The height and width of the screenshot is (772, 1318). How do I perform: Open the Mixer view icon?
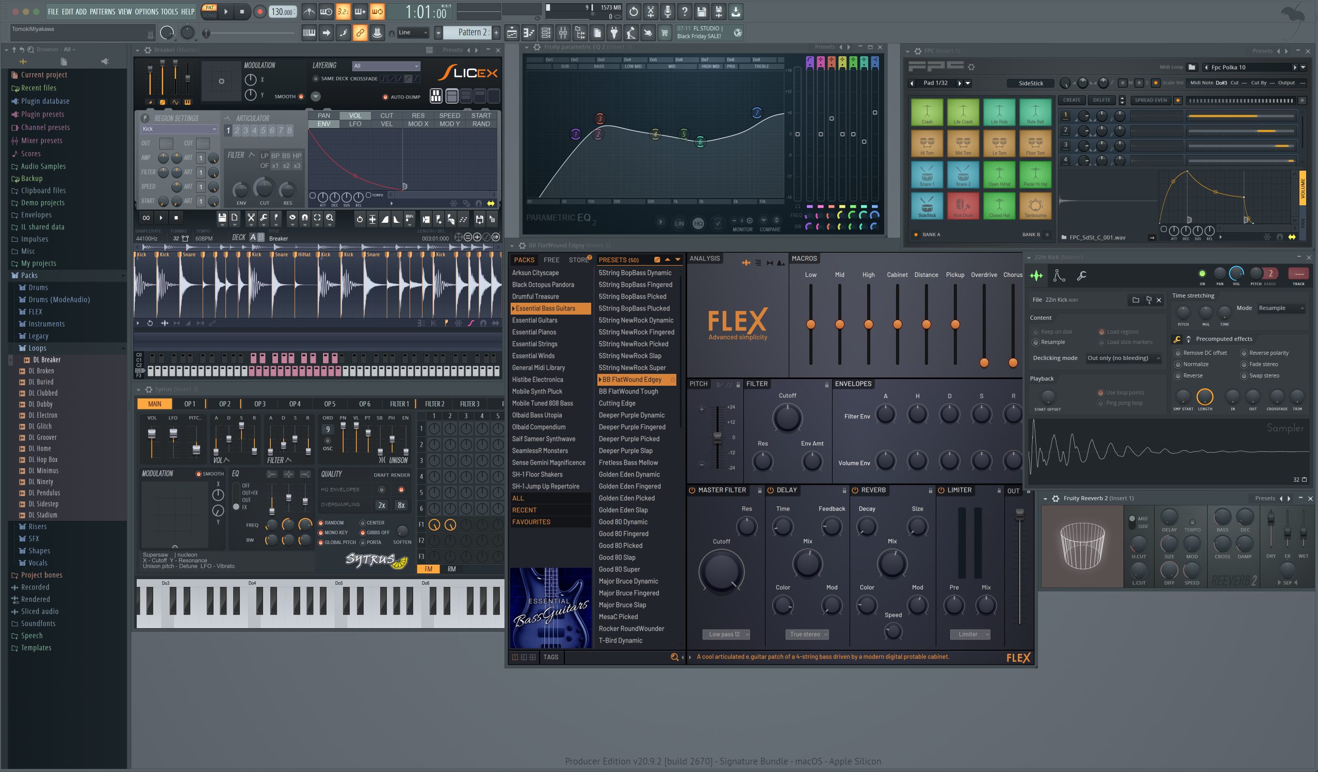pos(563,33)
